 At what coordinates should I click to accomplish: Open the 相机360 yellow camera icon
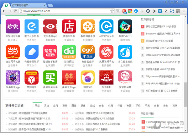click(x=88, y=78)
